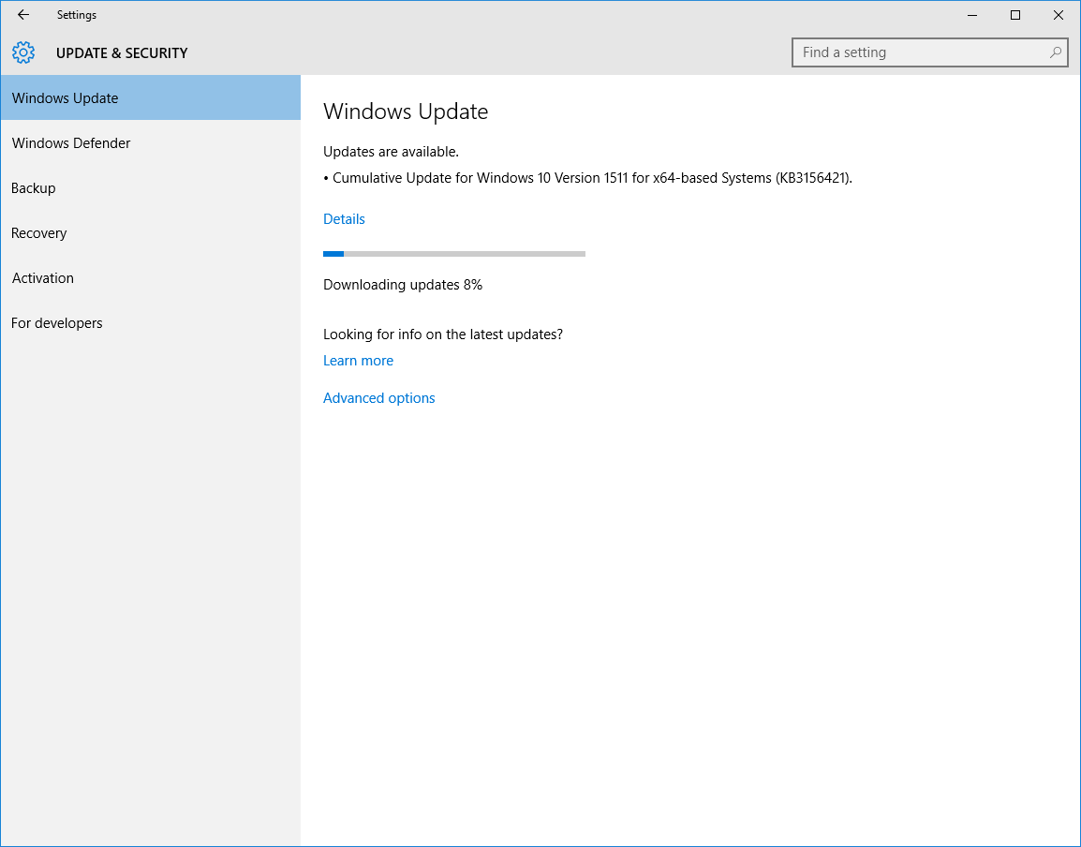Image resolution: width=1081 pixels, height=847 pixels.
Task: Switch to the Activation page
Action: [43, 278]
